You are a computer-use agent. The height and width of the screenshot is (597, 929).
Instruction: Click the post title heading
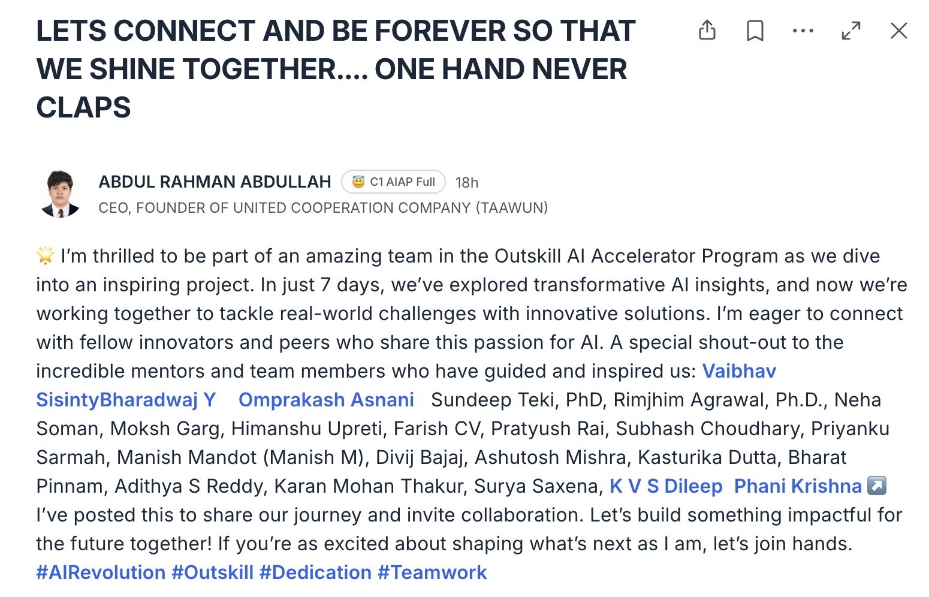pos(336,69)
